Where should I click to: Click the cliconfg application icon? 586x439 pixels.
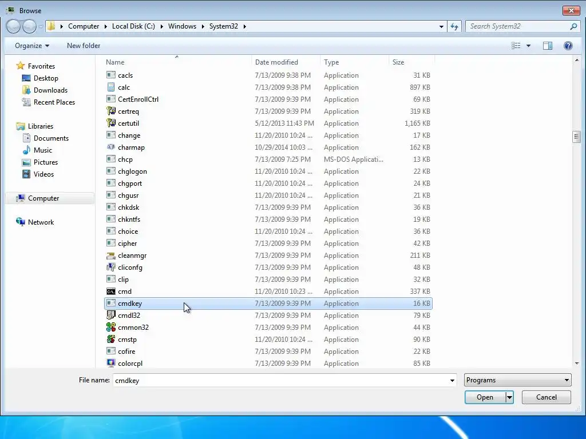click(x=110, y=268)
